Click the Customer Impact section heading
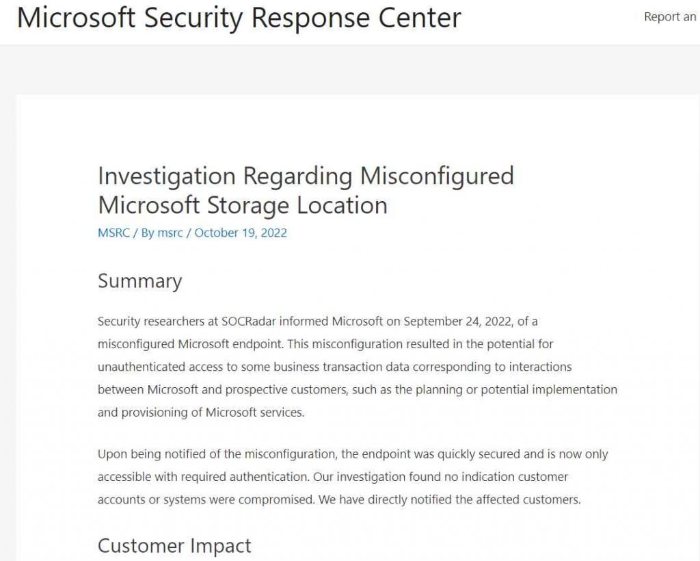The width and height of the screenshot is (700, 561). tap(174, 545)
